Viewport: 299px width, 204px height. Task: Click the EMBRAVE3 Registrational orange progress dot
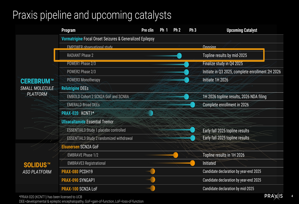[x=193, y=163]
